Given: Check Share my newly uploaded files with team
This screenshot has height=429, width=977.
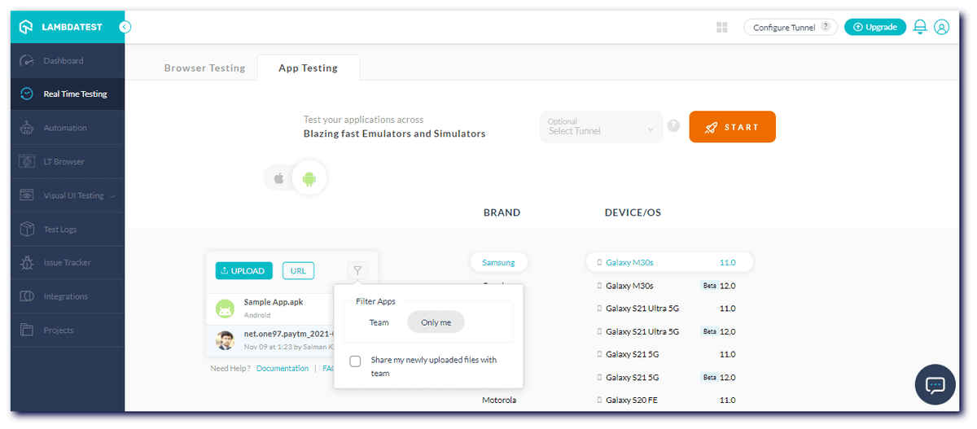Looking at the screenshot, I should pos(355,361).
